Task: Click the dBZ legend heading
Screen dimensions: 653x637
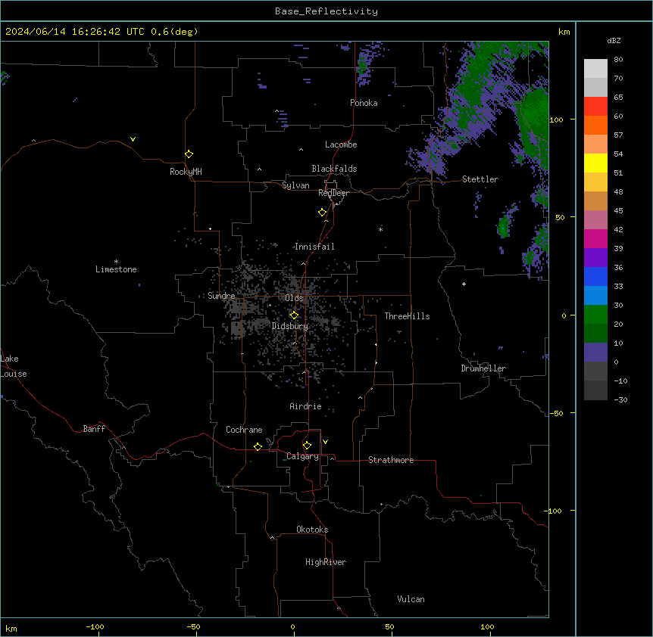Action: (x=614, y=40)
